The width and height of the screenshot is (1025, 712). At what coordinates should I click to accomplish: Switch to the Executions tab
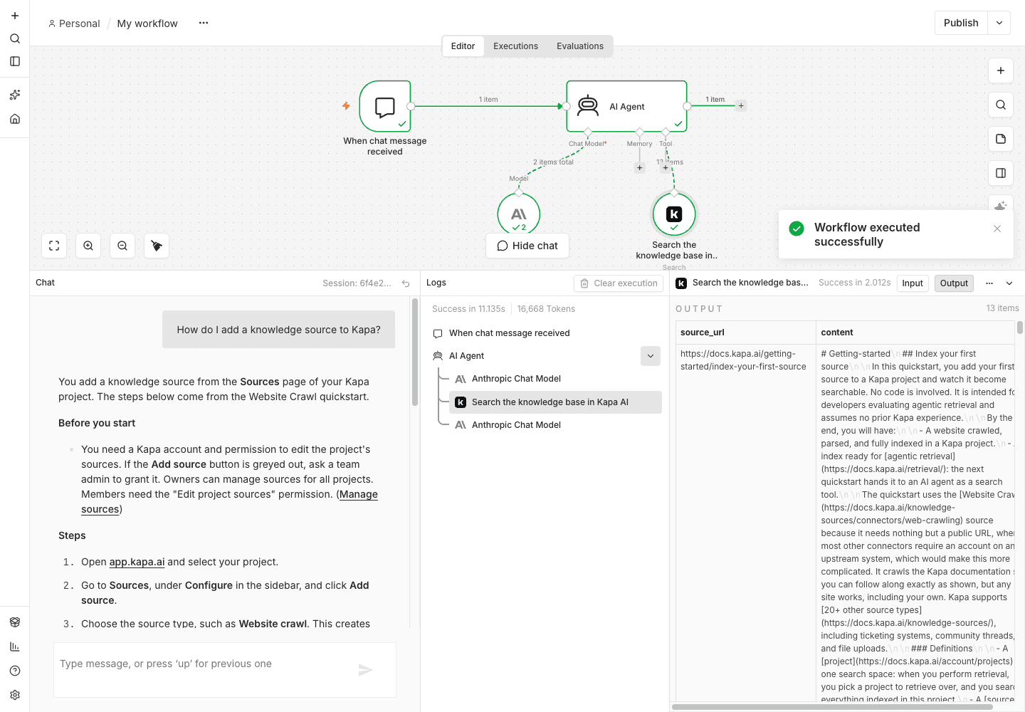point(515,46)
